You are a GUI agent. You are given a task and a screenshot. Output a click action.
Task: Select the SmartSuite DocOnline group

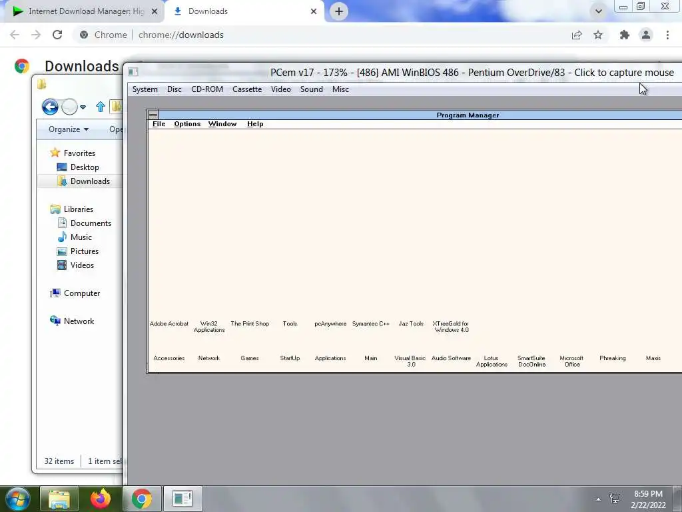tap(531, 361)
